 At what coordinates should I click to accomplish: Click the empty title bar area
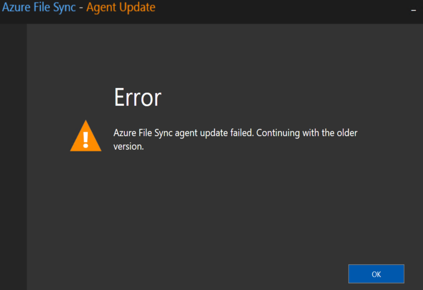tap(281, 11)
